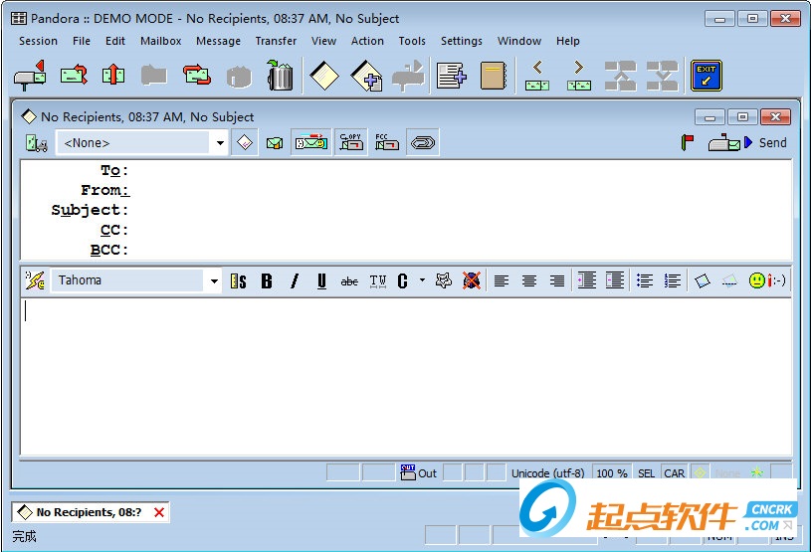
Task: Toggle strikethrough abc formatting
Action: [349, 281]
